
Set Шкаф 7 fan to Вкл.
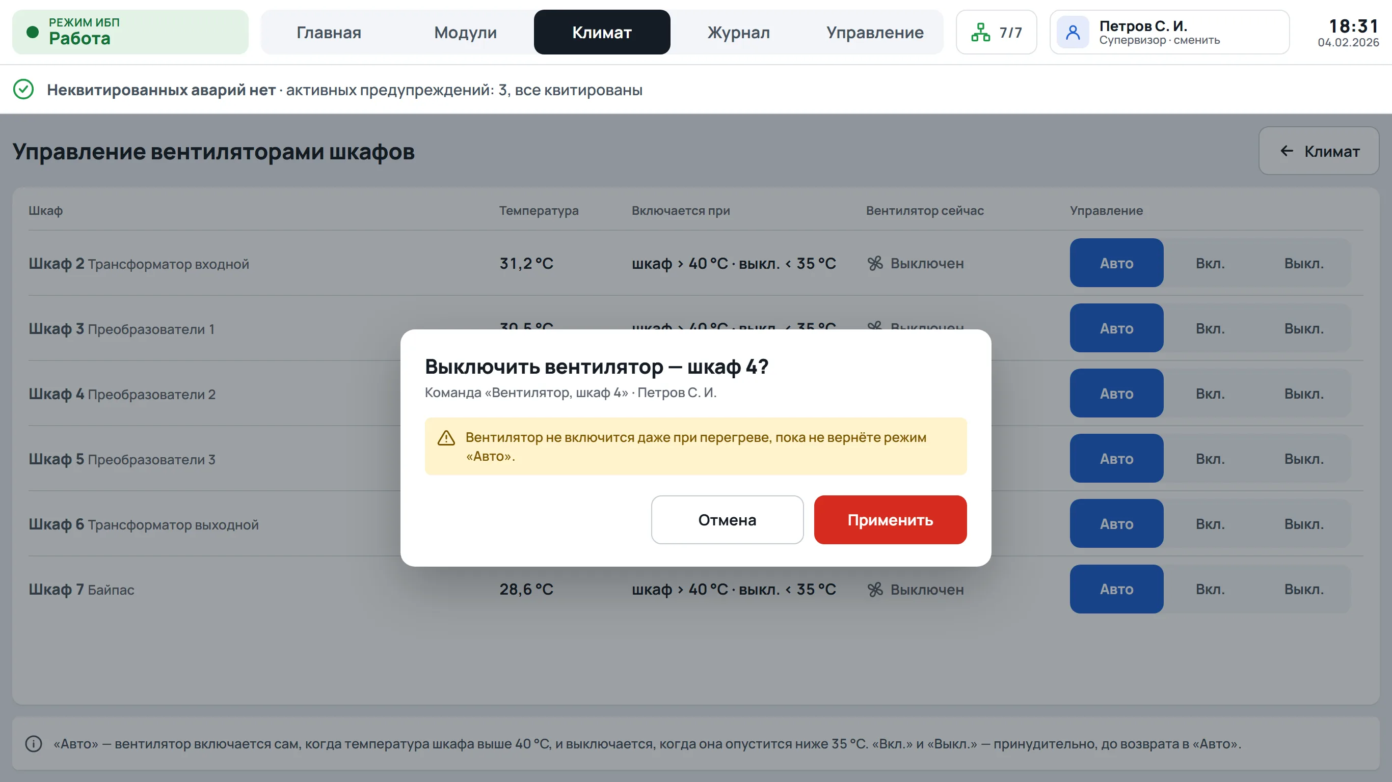[1210, 589]
